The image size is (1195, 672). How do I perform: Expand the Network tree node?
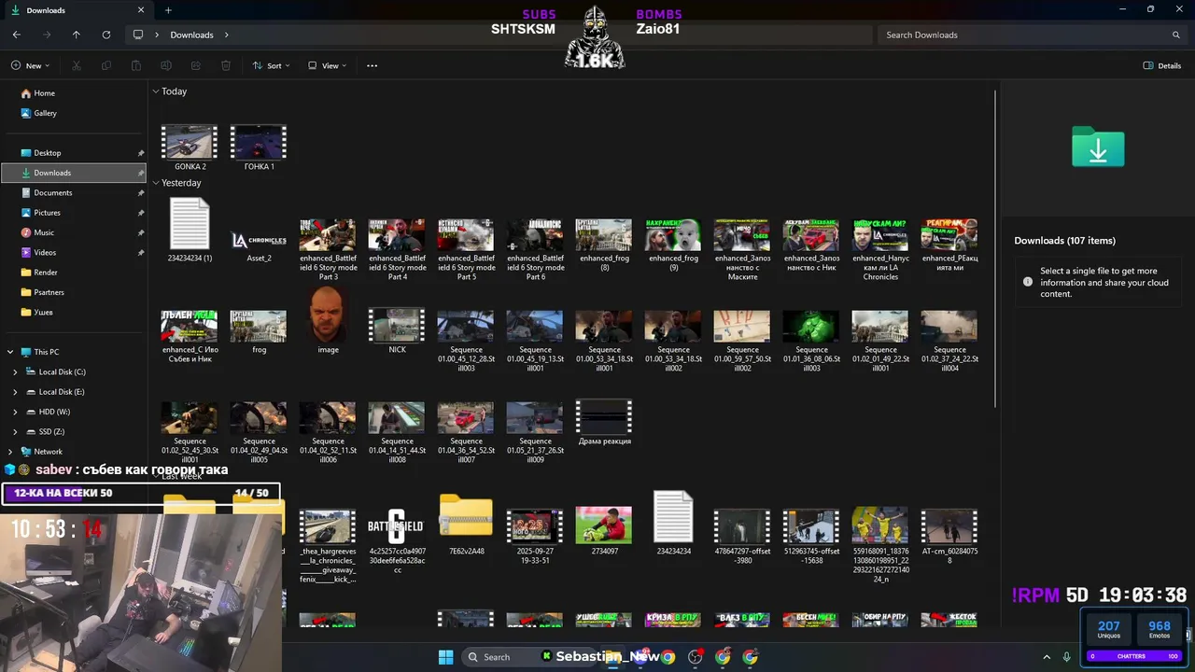point(10,452)
